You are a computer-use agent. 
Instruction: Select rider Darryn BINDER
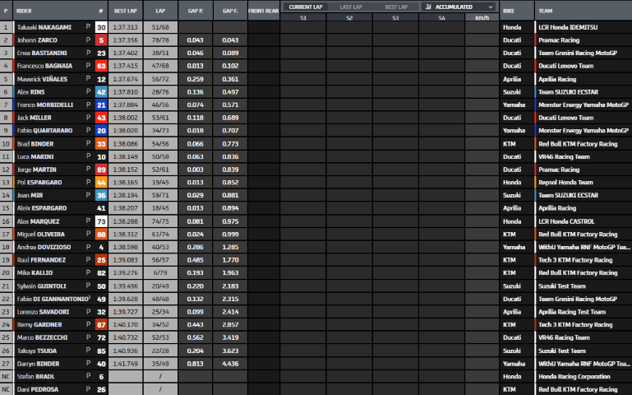38,364
